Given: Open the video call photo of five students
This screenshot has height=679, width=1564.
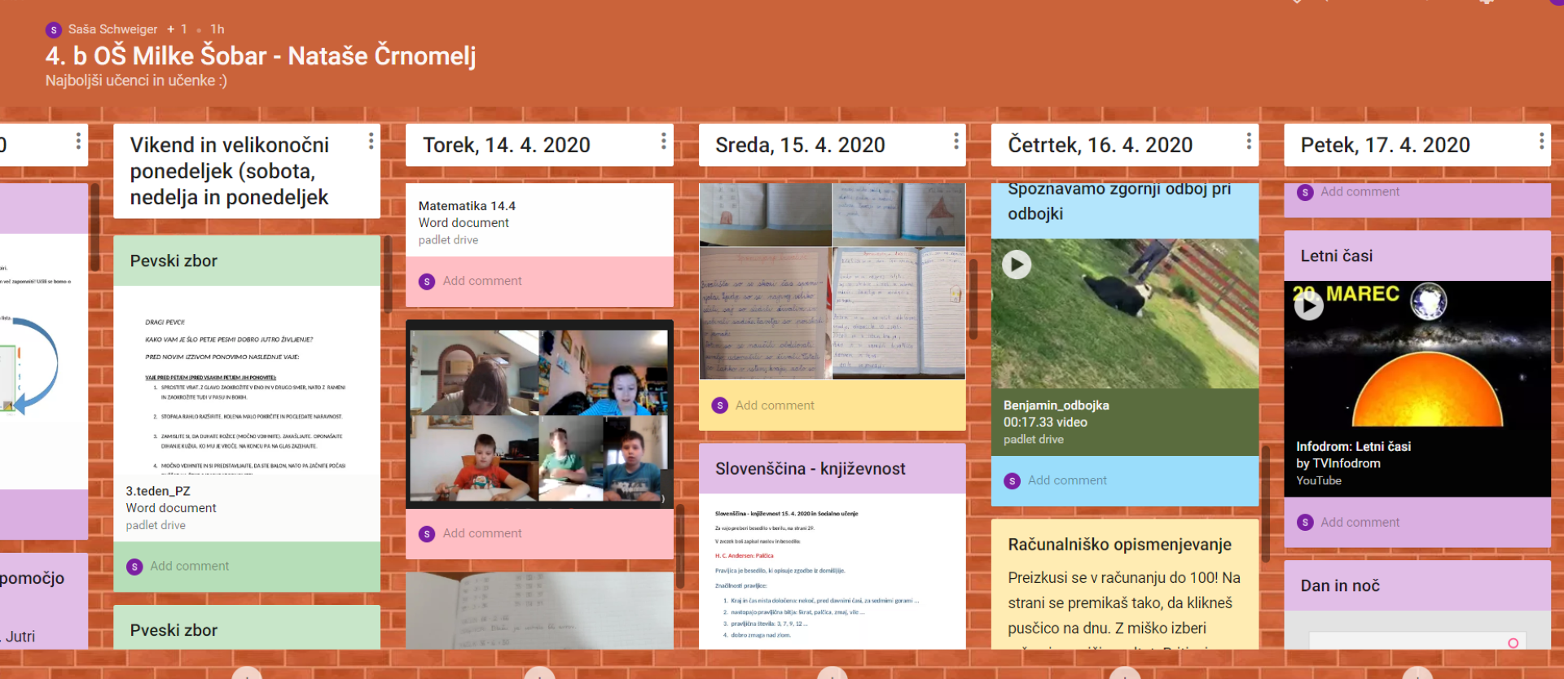Looking at the screenshot, I should click(x=539, y=414).
